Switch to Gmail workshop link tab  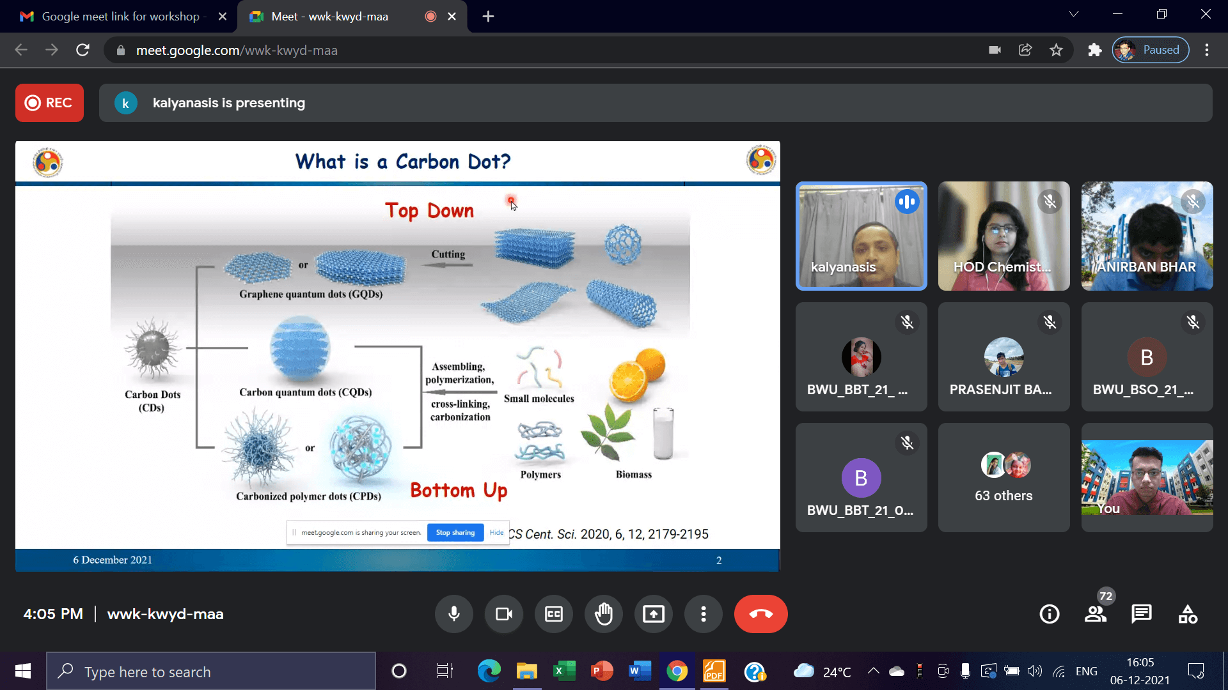click(x=122, y=17)
